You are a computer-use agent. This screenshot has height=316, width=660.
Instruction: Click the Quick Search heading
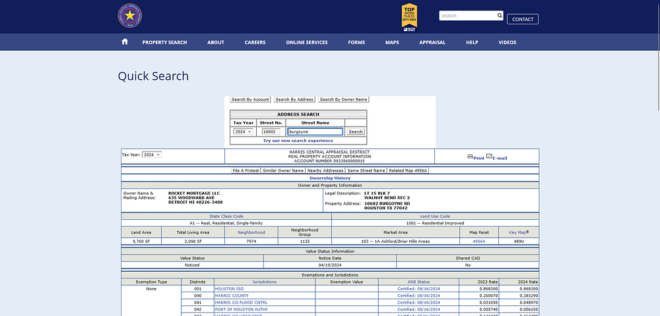click(153, 76)
